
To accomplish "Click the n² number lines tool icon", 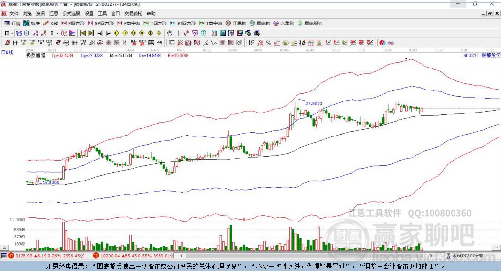I will (x=83, y=43).
